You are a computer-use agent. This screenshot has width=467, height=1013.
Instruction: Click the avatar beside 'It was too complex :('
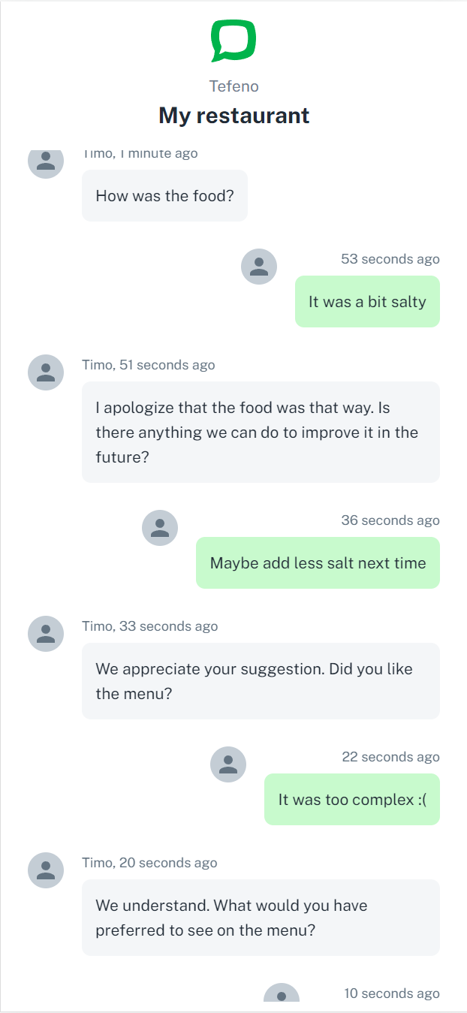[x=228, y=764]
